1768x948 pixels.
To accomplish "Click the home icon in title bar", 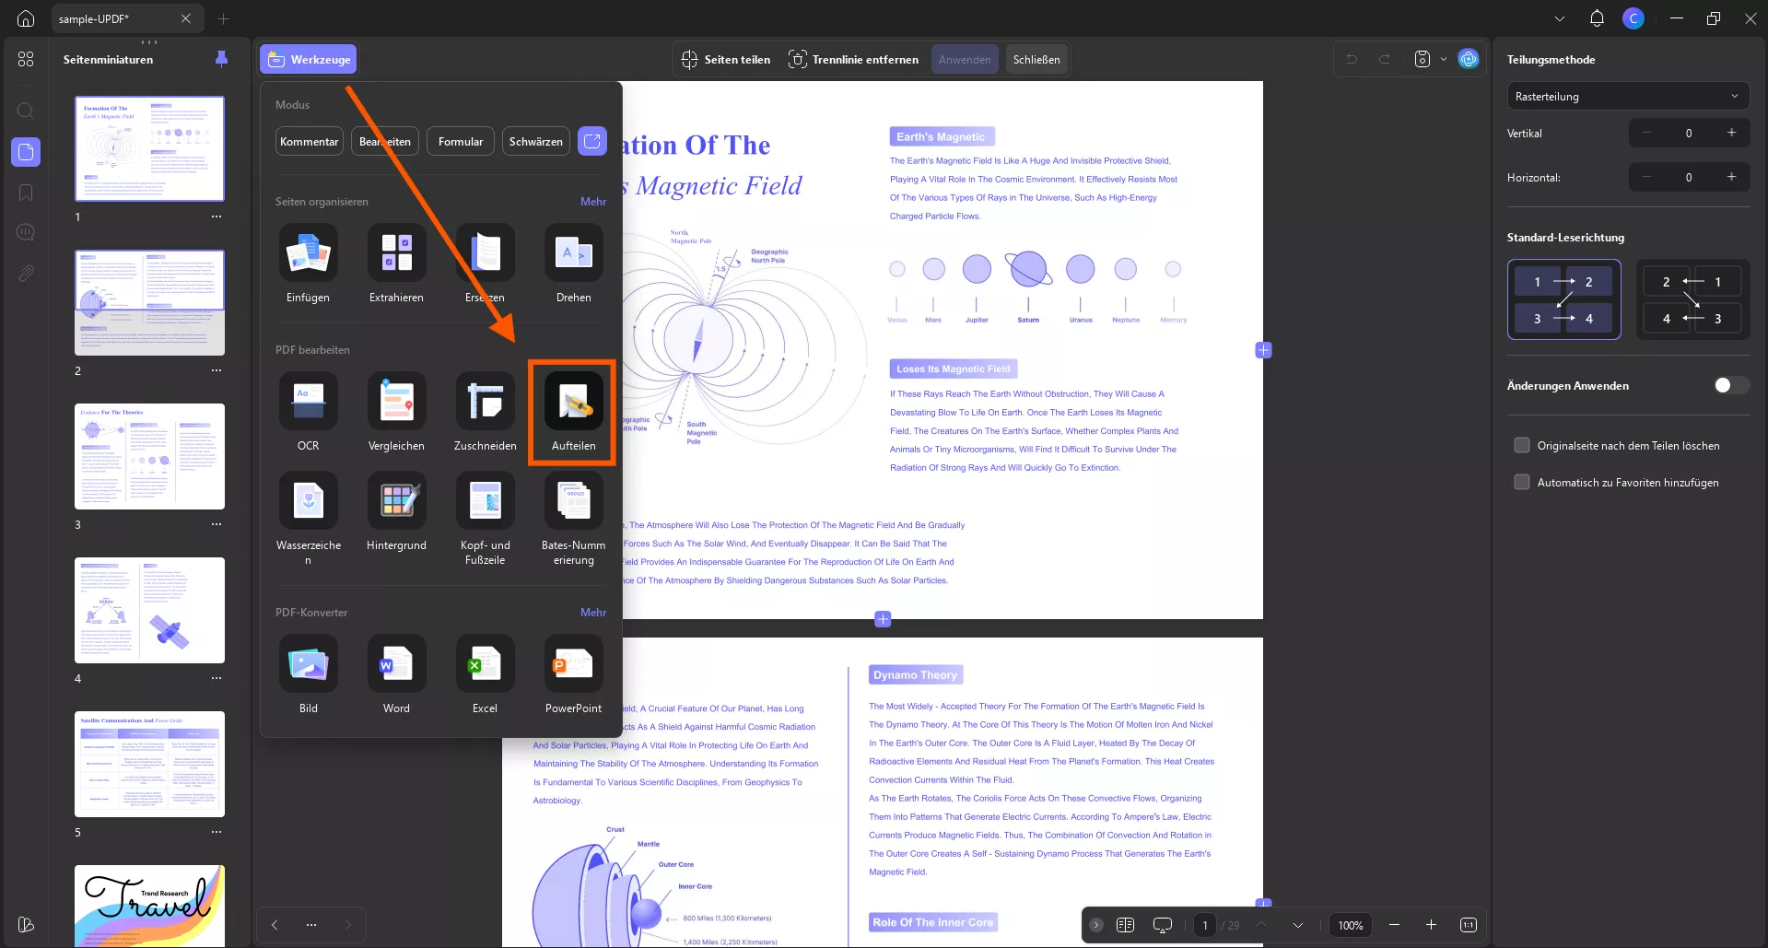I will 26,18.
